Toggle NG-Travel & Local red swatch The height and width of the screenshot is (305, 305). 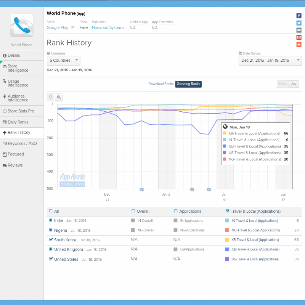[227, 230]
